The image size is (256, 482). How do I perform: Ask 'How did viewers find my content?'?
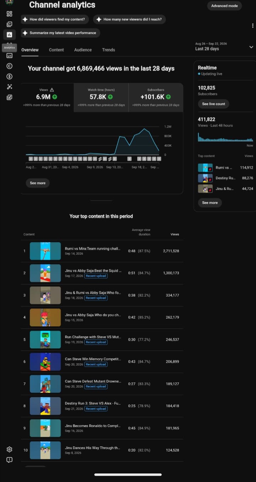pyautogui.click(x=54, y=19)
